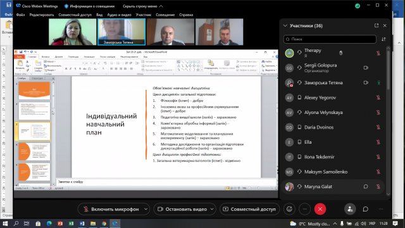
Task: Pop out the participants panel
Action: pos(377,25)
